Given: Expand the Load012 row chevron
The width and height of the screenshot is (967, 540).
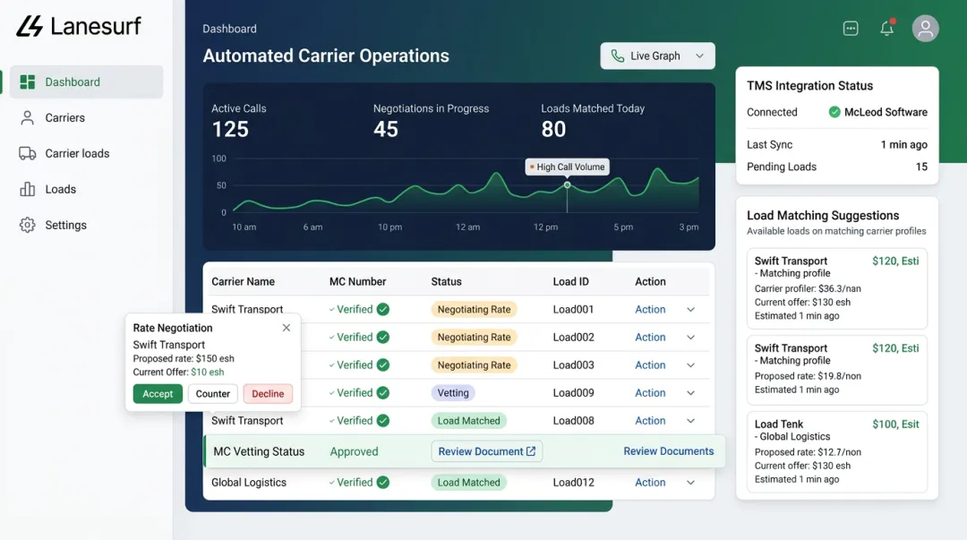Looking at the screenshot, I should 690,483.
